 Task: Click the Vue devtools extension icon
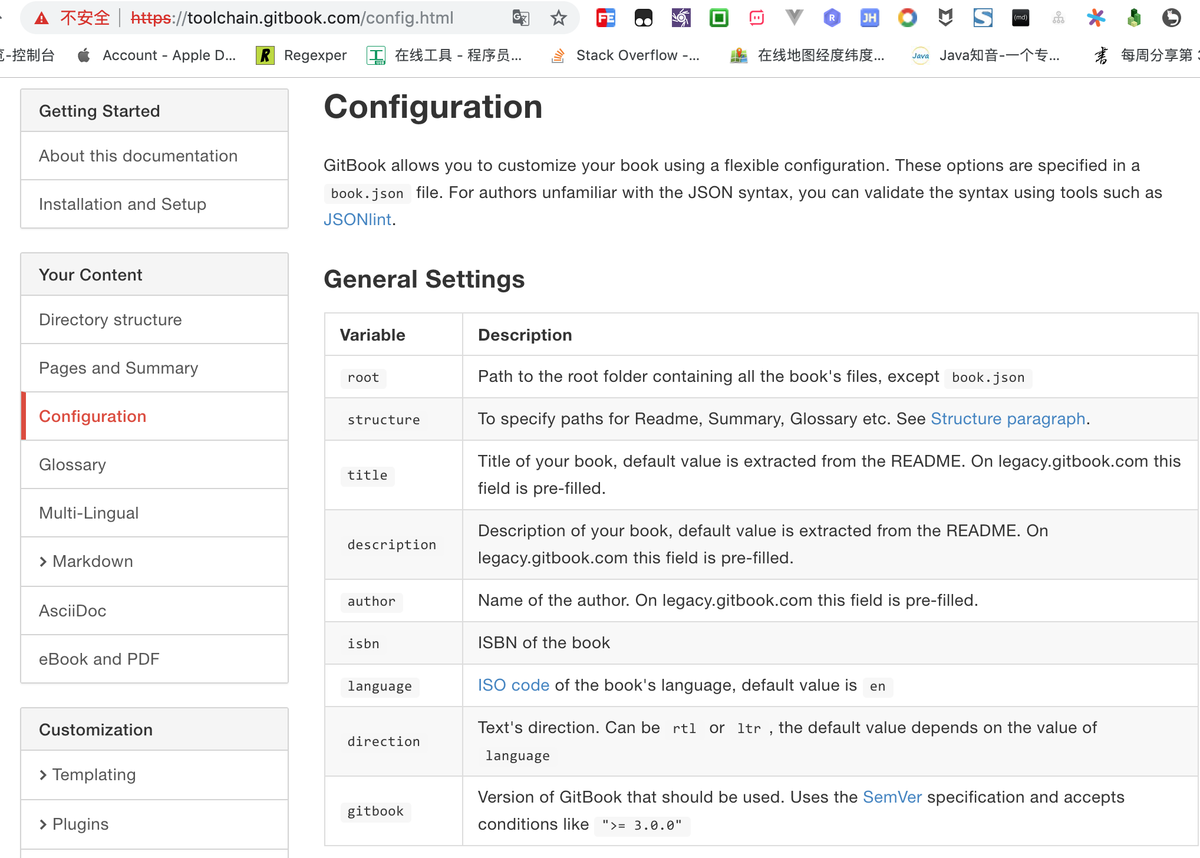click(794, 18)
